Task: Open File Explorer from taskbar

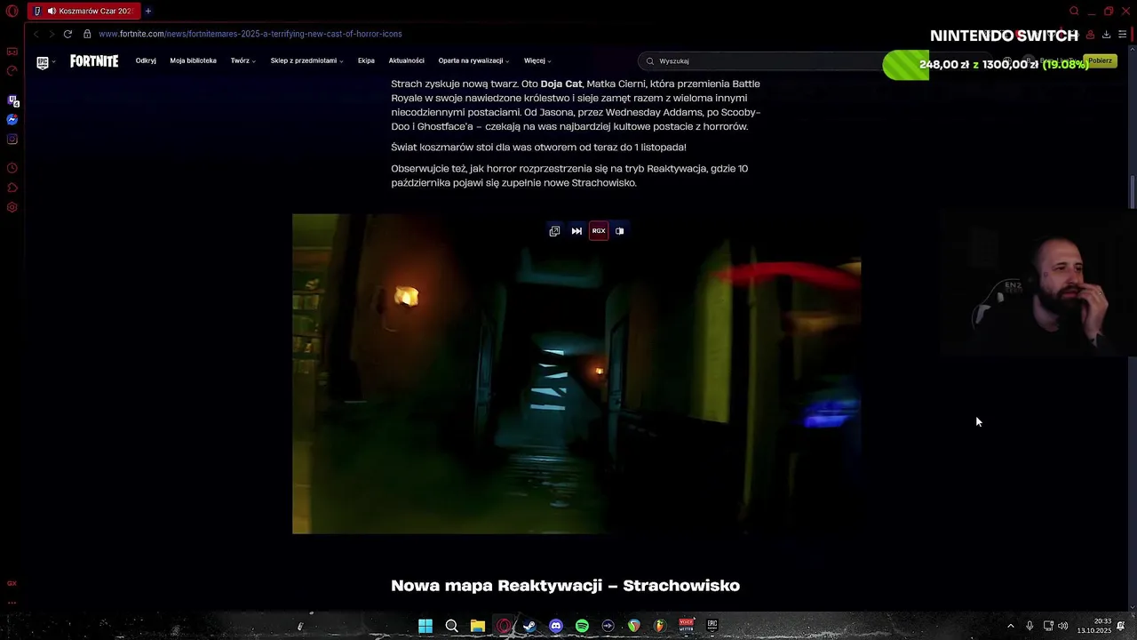Action: [478, 626]
